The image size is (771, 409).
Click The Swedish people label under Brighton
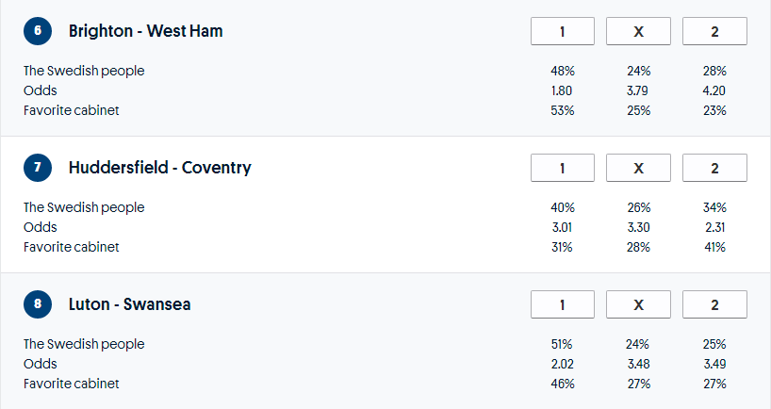[84, 71]
